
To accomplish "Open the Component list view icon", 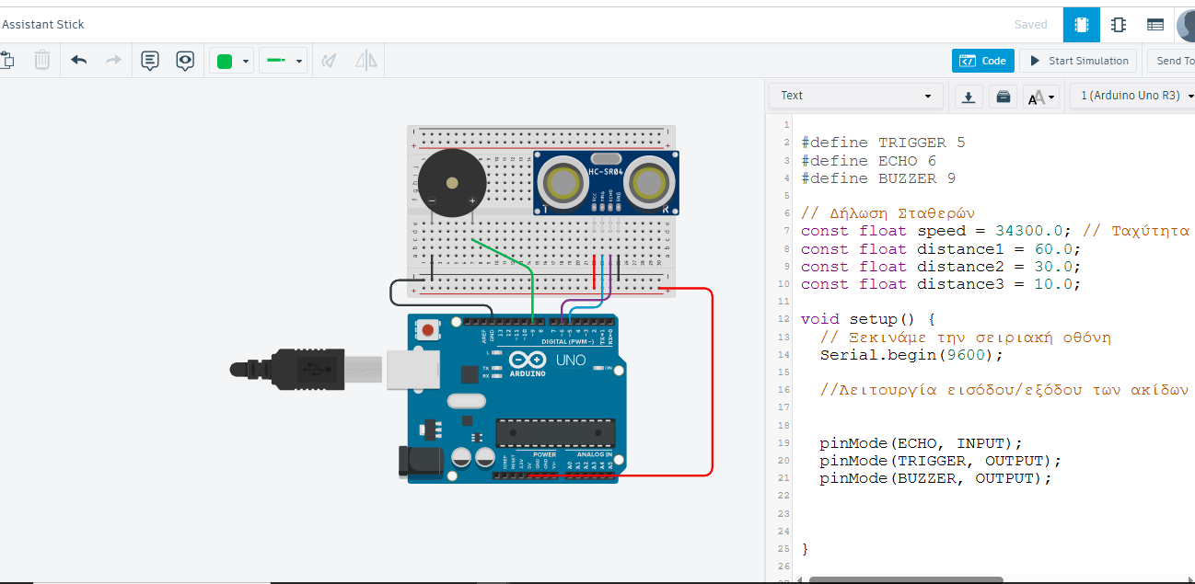I will (x=1154, y=25).
